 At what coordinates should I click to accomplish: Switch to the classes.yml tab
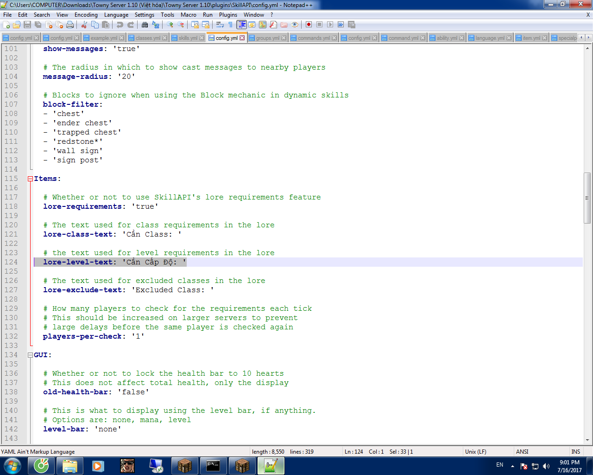tap(147, 38)
